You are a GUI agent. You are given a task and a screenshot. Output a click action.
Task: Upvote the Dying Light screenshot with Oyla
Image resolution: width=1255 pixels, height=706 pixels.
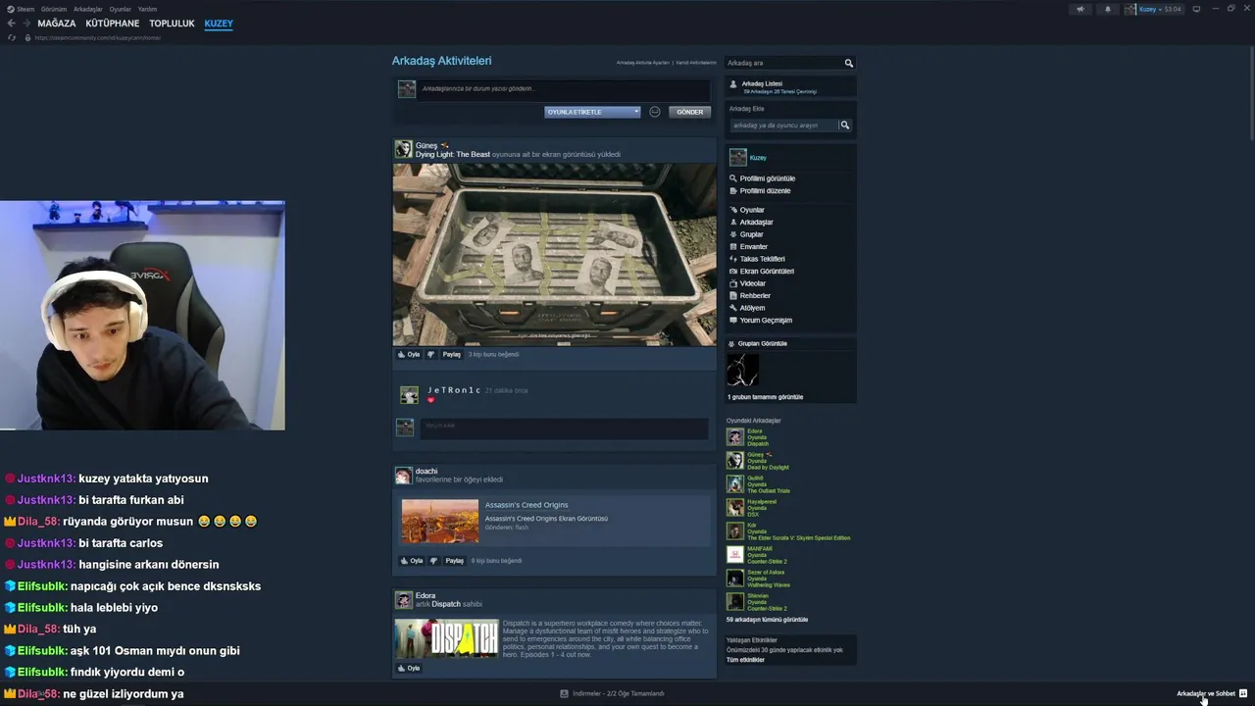pyautogui.click(x=409, y=354)
